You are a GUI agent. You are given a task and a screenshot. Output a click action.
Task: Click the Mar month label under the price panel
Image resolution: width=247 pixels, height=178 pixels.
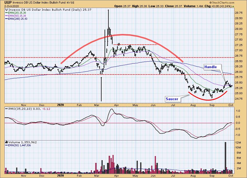[x=96, y=105]
